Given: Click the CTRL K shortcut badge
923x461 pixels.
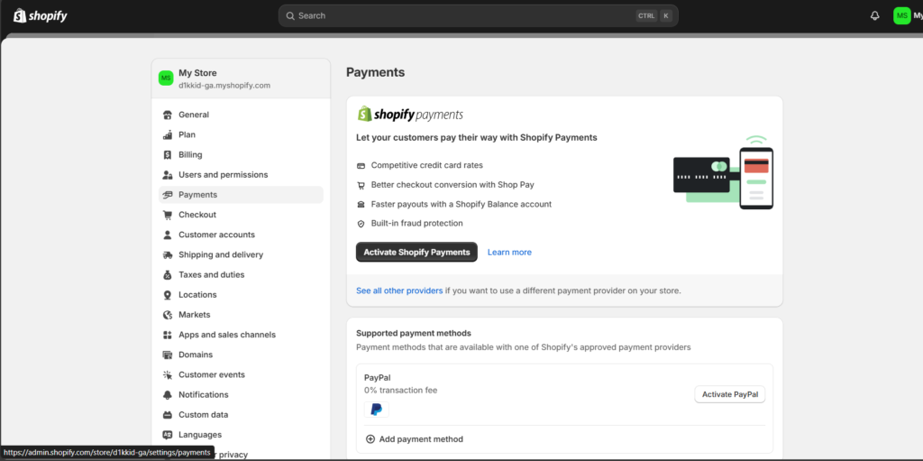Looking at the screenshot, I should pyautogui.click(x=653, y=16).
